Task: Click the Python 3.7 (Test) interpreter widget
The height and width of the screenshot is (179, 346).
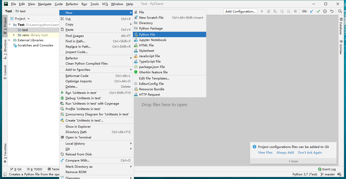Action: point(305,174)
